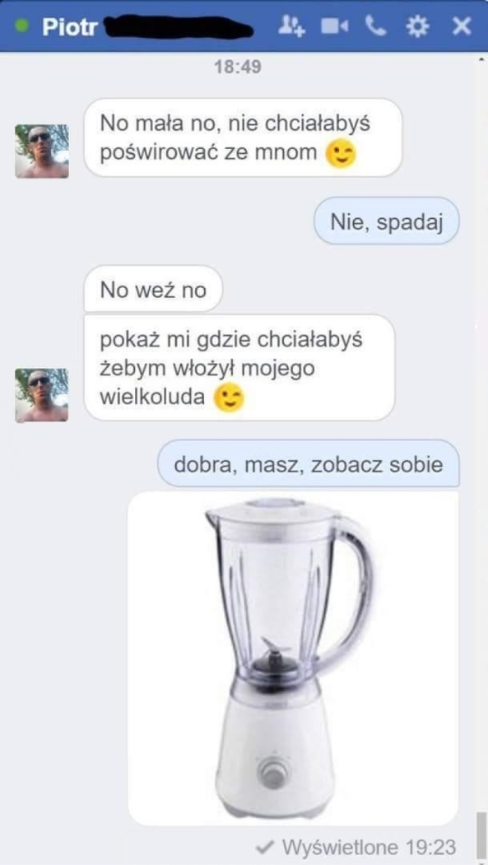Select the 'Nie, spadaj' message bubble
Image resolution: width=488 pixels, height=865 pixels.
point(387,221)
